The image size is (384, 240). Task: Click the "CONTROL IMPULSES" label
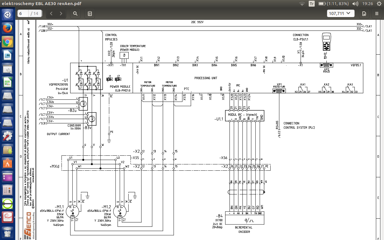pos(111,37)
